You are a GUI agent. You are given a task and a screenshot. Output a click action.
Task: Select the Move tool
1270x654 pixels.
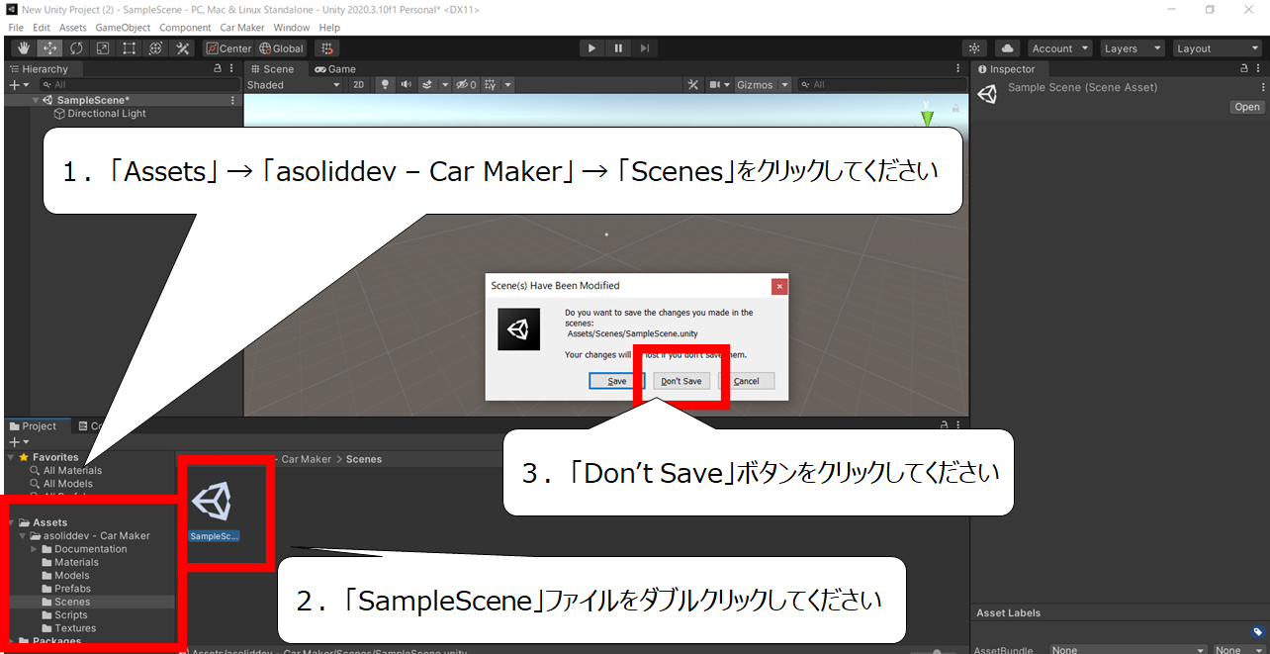tap(49, 48)
